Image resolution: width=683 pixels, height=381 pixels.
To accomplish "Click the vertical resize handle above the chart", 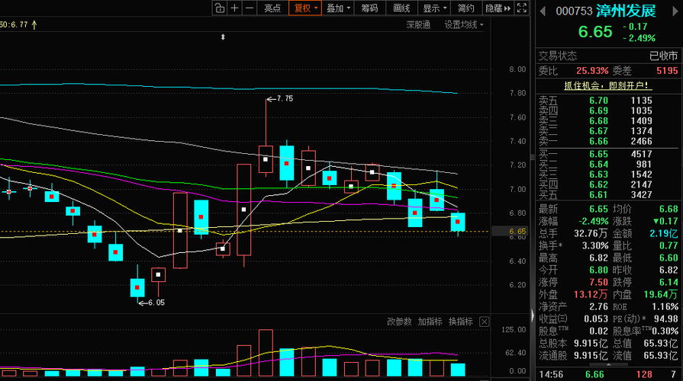I will 223,37.
